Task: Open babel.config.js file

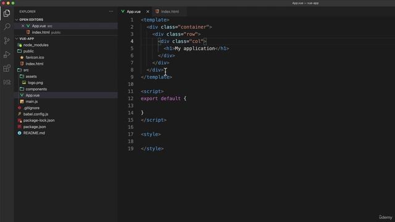Action: [36, 114]
